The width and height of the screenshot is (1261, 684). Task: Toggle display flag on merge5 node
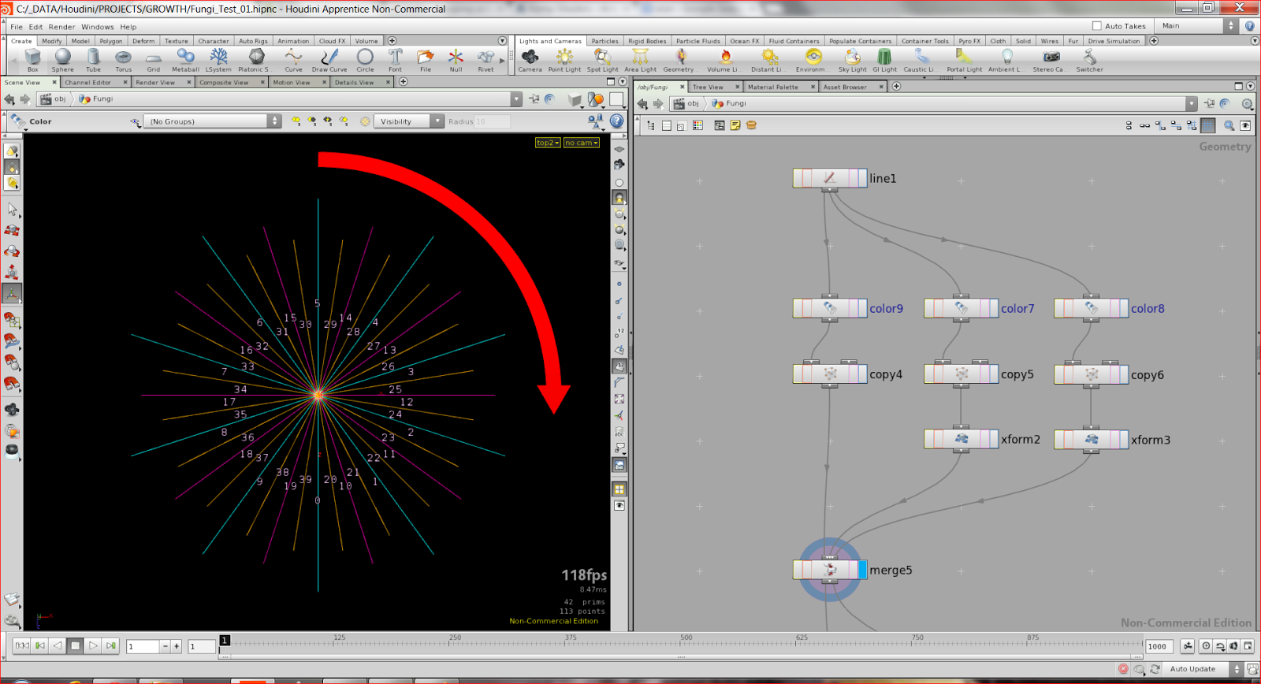(x=862, y=570)
